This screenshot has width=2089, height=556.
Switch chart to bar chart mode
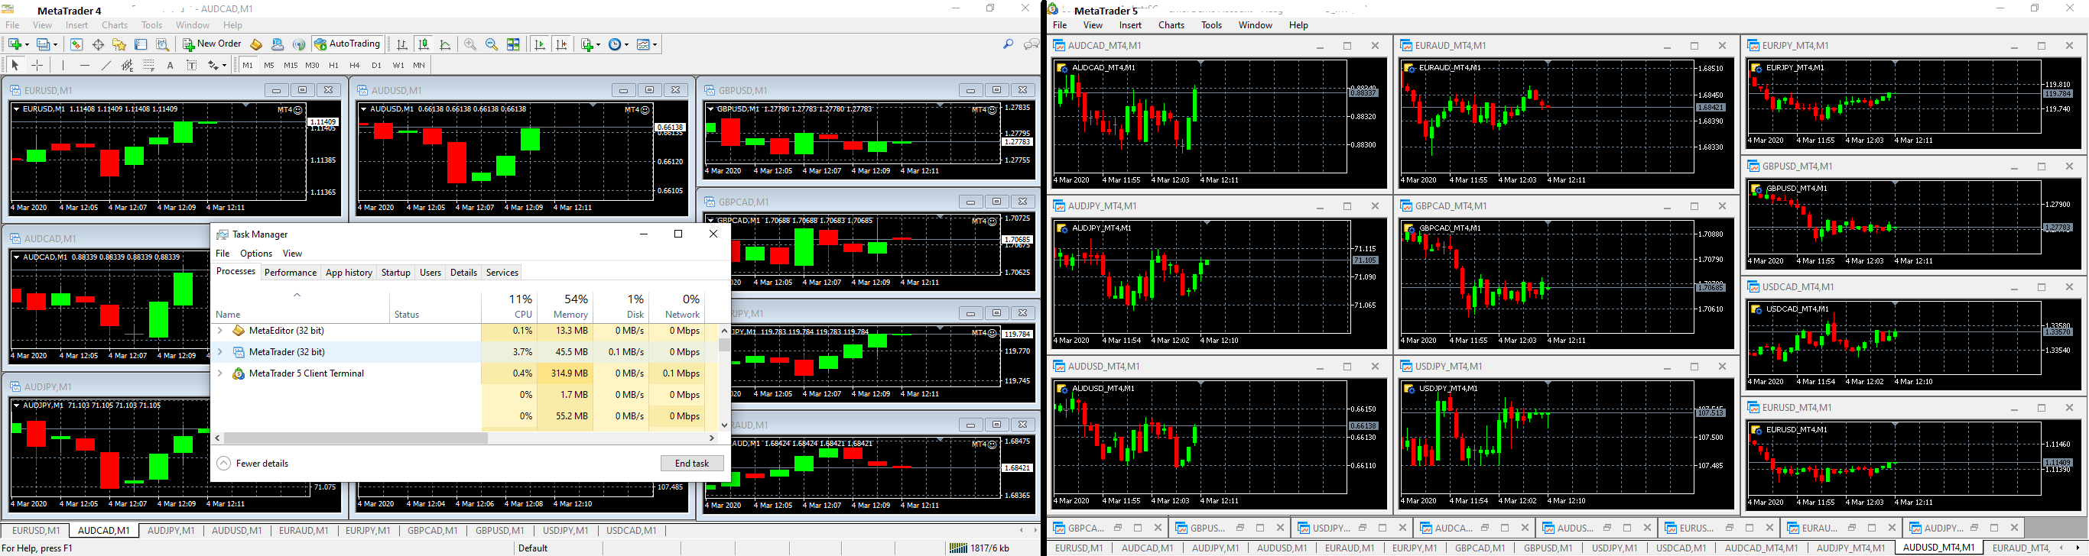pos(402,44)
